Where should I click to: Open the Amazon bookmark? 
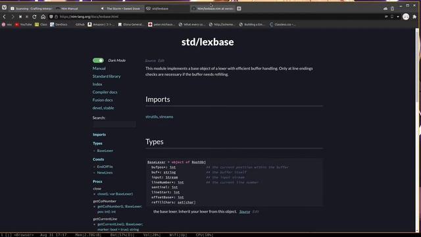tap(101, 24)
